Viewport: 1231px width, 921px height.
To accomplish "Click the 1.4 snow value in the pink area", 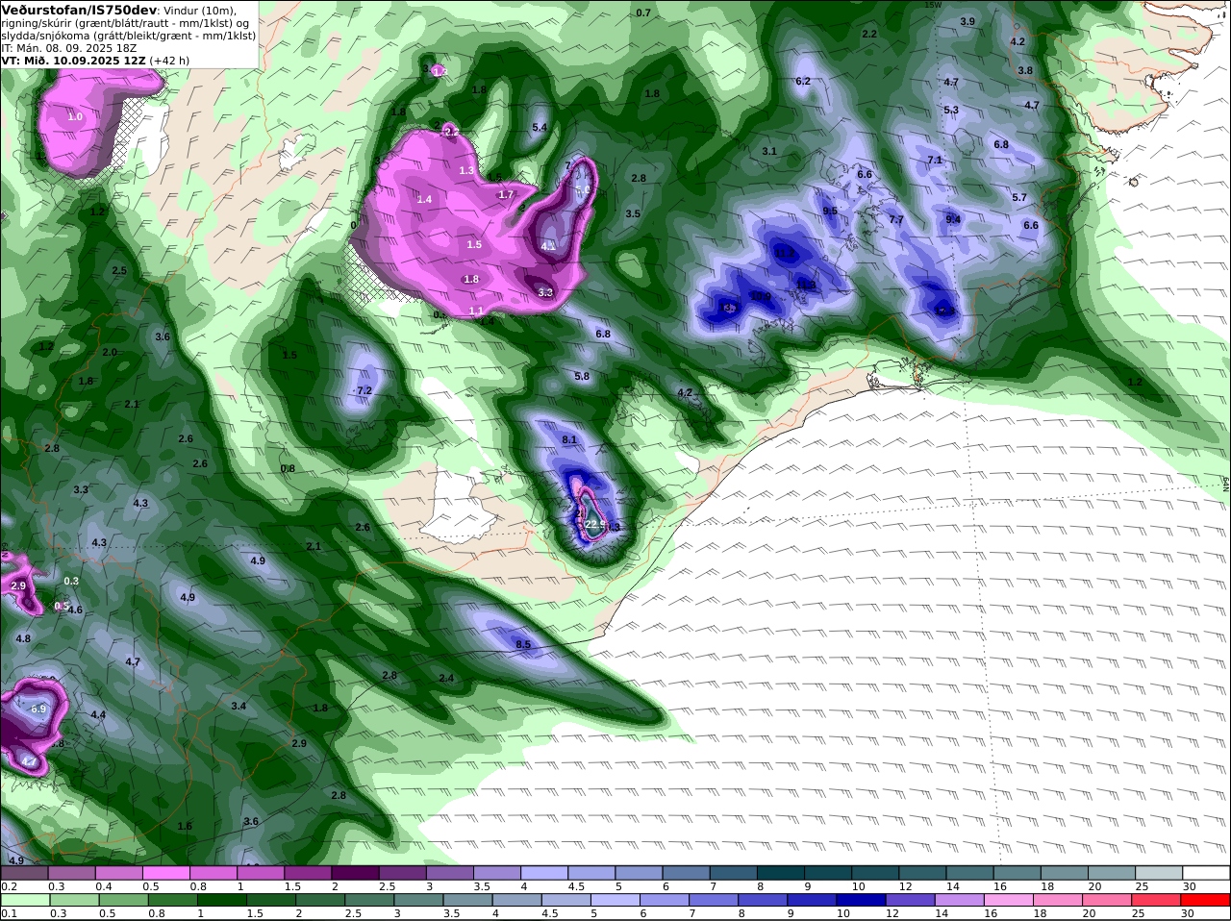I will (425, 198).
